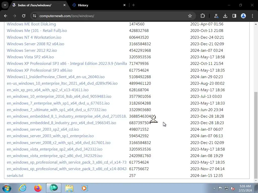
Task: Download en_windows_7_enterprise_with_sp1 iso
Action: point(58,103)
